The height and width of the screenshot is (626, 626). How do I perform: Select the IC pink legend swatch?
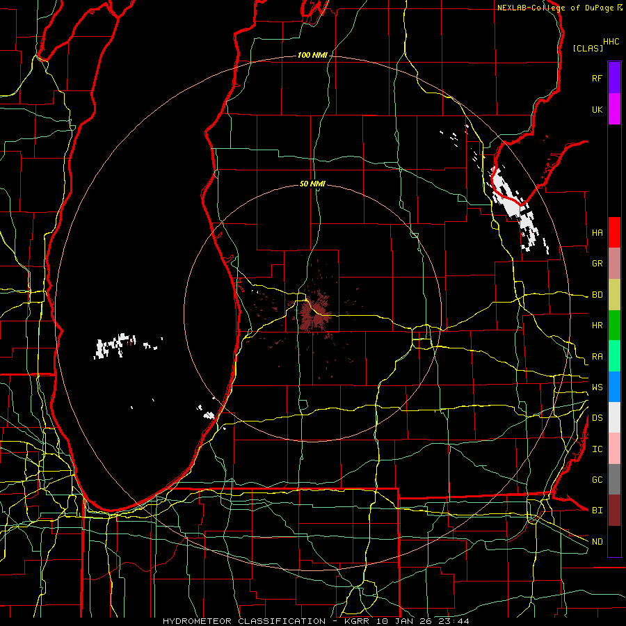[614, 449]
